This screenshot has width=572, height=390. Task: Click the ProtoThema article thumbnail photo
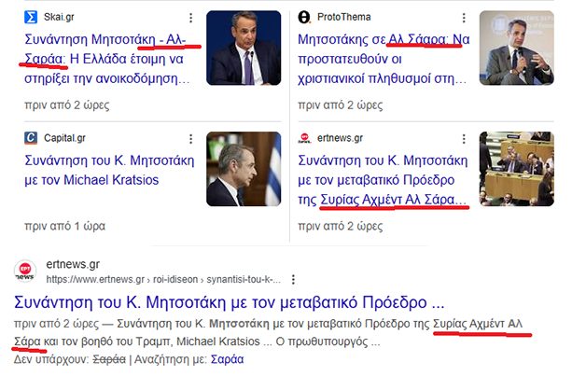pos(517,48)
